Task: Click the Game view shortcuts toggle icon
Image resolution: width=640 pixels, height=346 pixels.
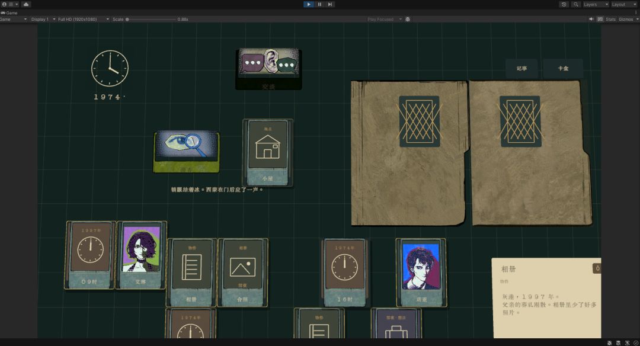Action: point(600,19)
